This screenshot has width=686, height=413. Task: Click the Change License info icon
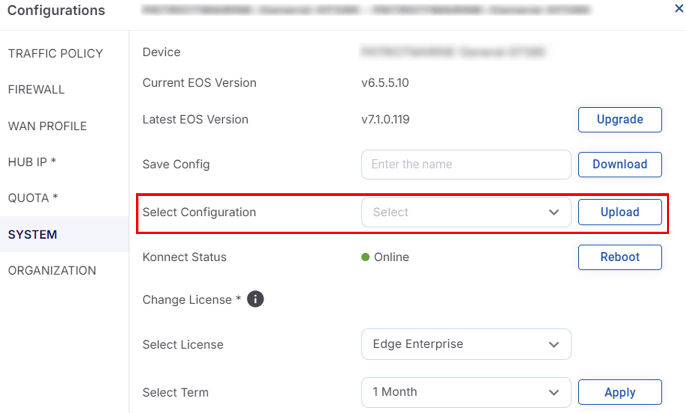pos(255,299)
